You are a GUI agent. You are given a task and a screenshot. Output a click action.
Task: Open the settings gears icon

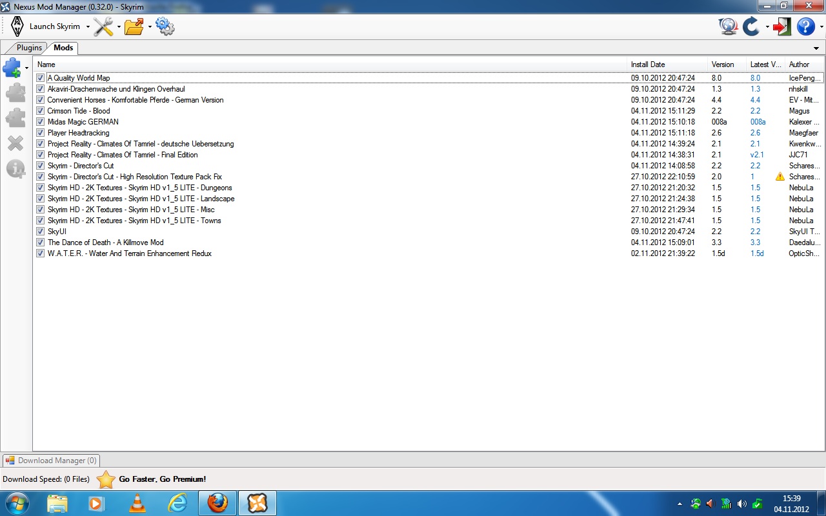(165, 26)
